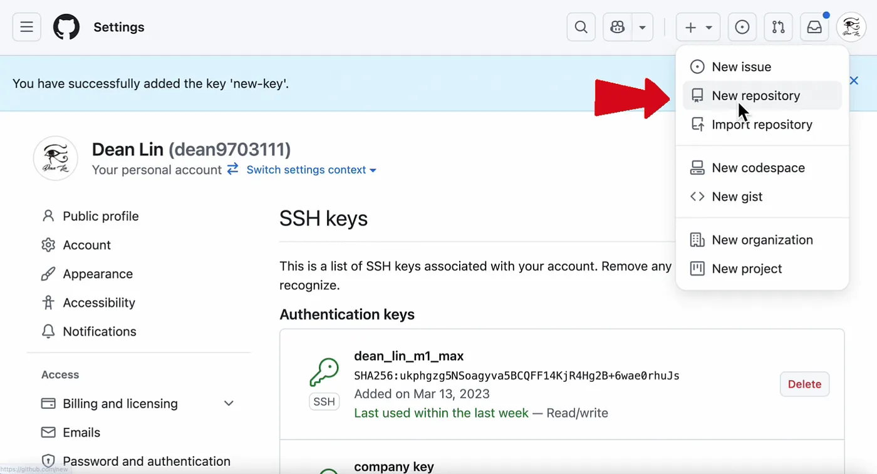Select New organization menu entry

762,240
